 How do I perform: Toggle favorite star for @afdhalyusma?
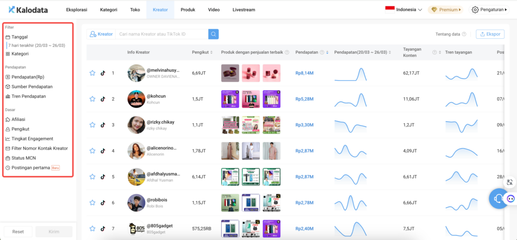[92, 177]
